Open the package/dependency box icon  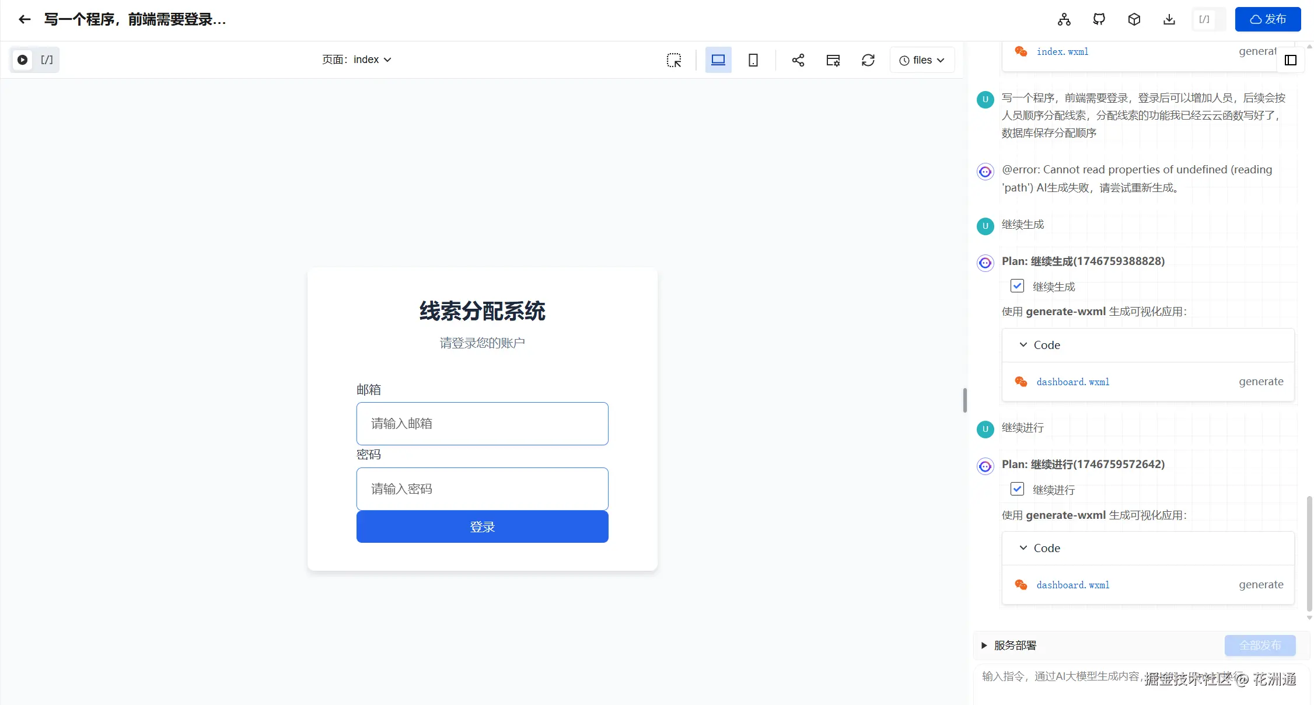point(1134,19)
